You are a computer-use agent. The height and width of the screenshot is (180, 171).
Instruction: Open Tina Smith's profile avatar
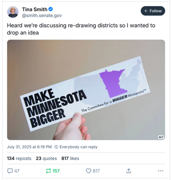13,12
